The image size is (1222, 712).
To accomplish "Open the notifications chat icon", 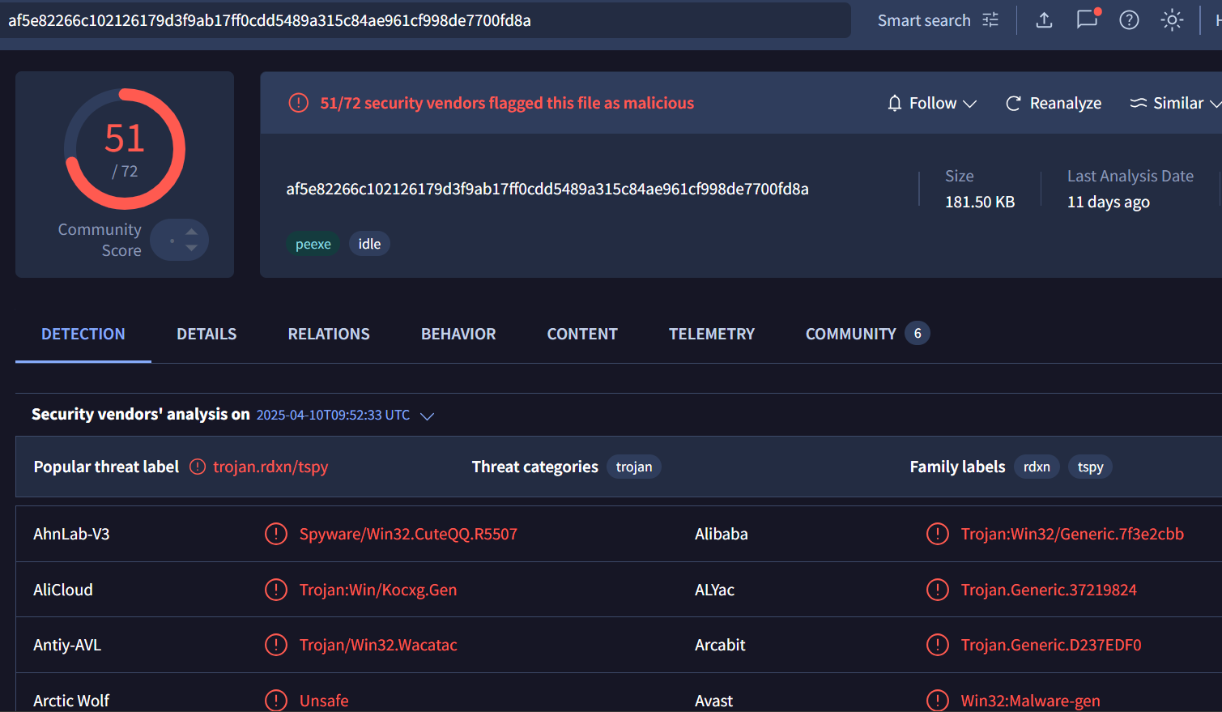I will pyautogui.click(x=1088, y=19).
